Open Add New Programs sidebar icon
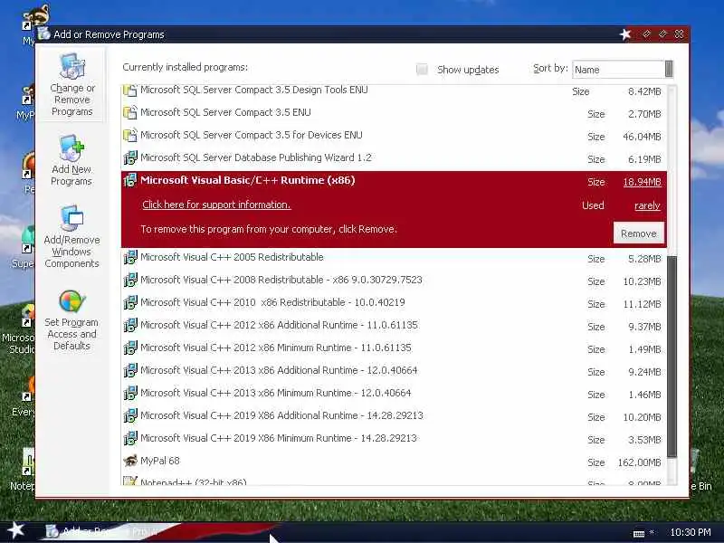 coord(71,148)
